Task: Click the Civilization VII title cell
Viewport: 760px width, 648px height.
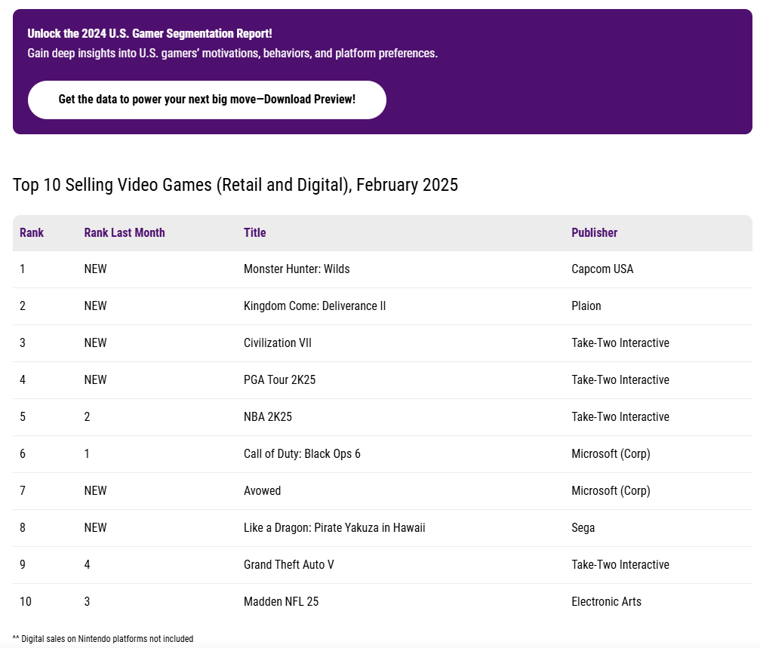Action: tap(278, 342)
